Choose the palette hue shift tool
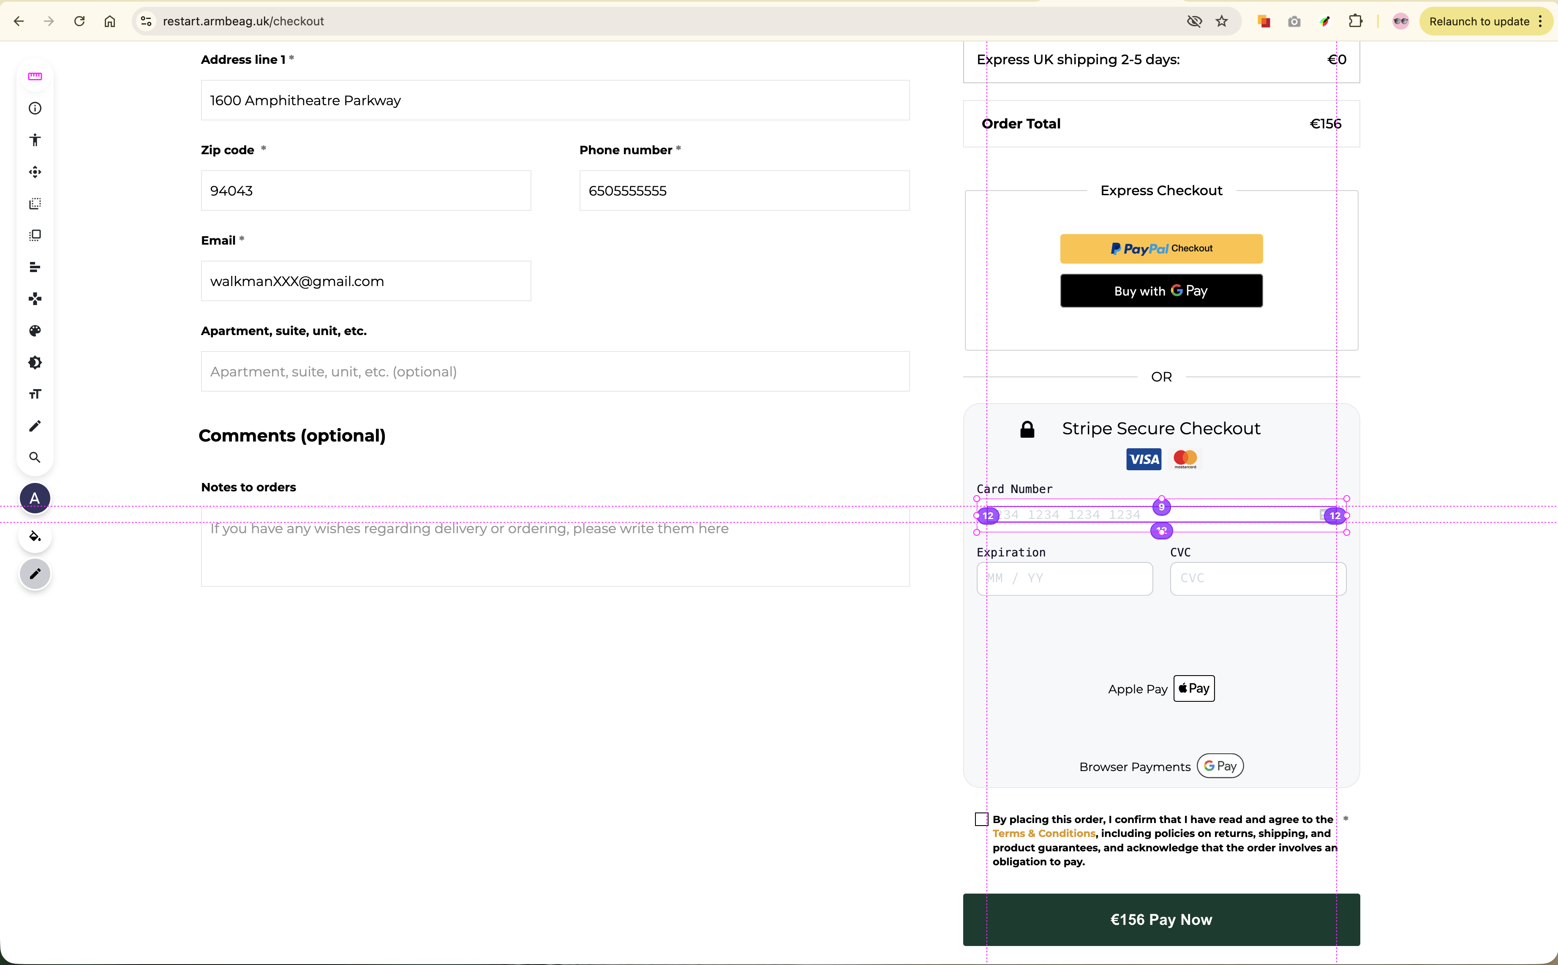The width and height of the screenshot is (1558, 965). [x=35, y=330]
